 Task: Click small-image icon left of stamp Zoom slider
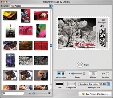tap(69, 74)
